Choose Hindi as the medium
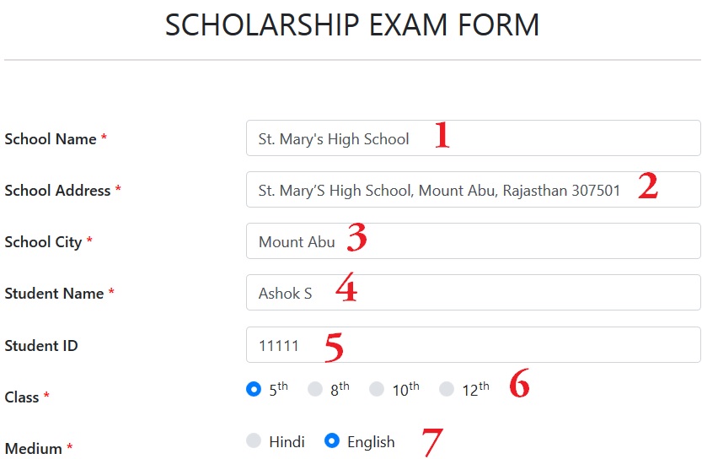702x459 pixels. 254,440
